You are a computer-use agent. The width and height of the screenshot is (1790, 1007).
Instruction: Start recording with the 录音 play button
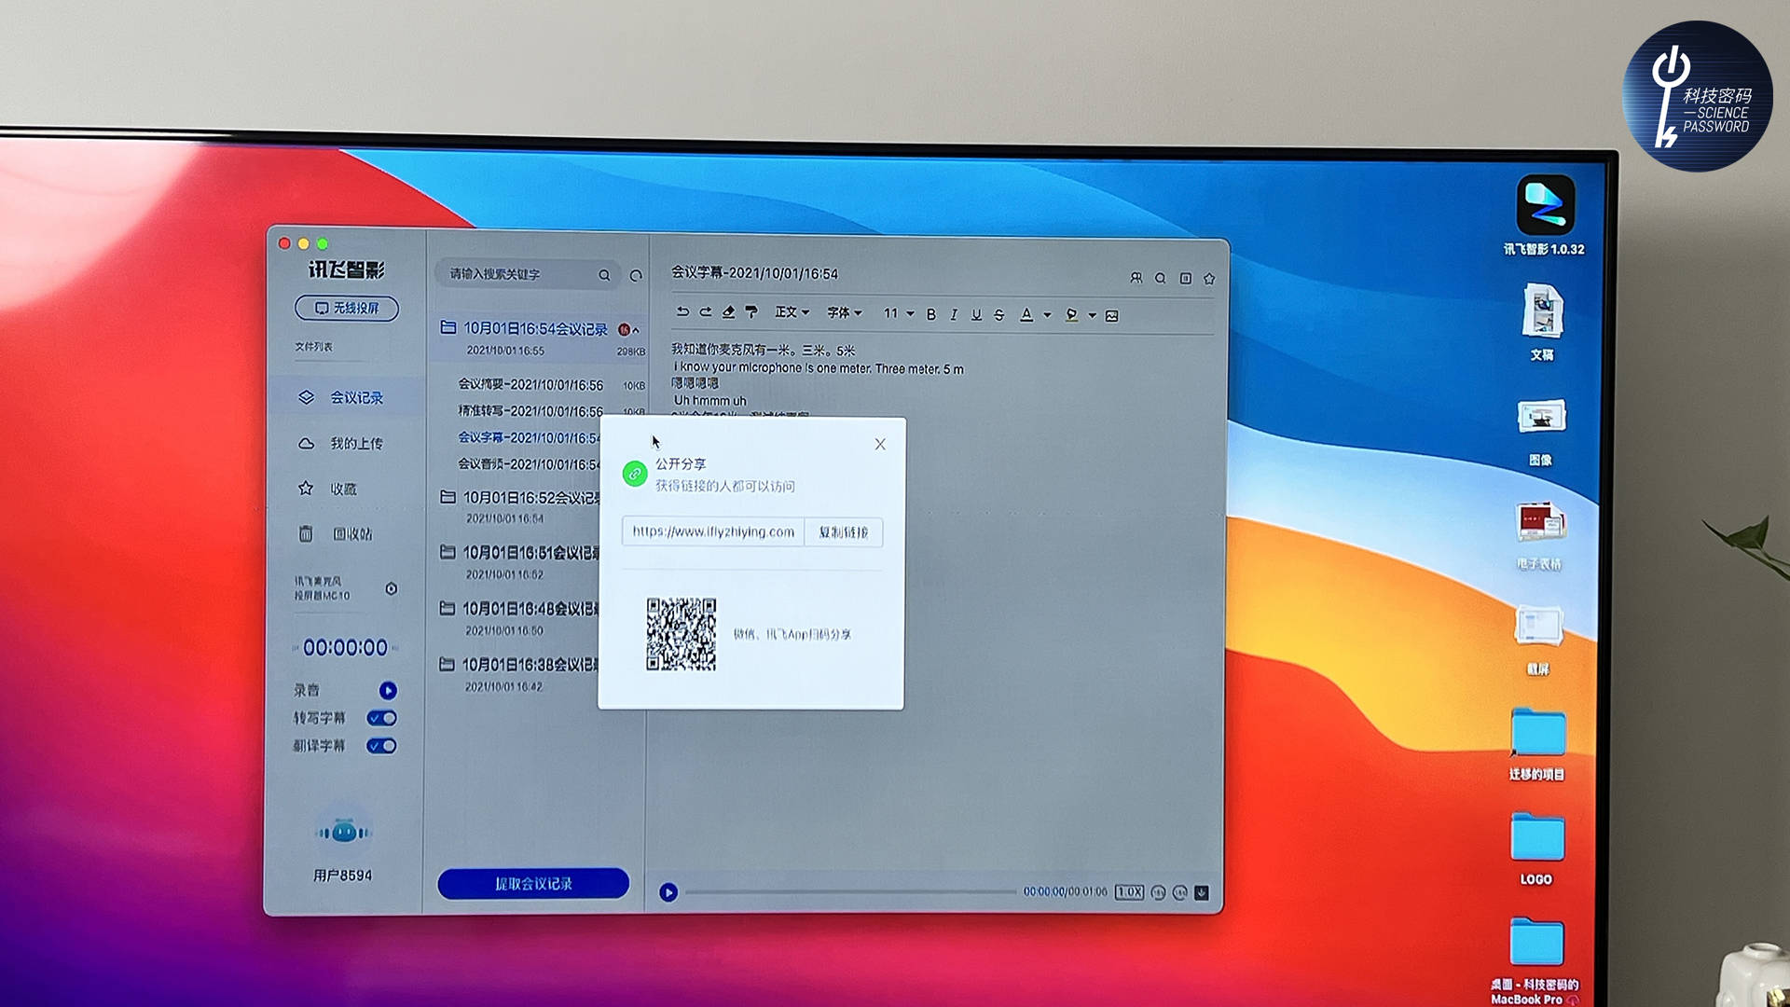(388, 690)
